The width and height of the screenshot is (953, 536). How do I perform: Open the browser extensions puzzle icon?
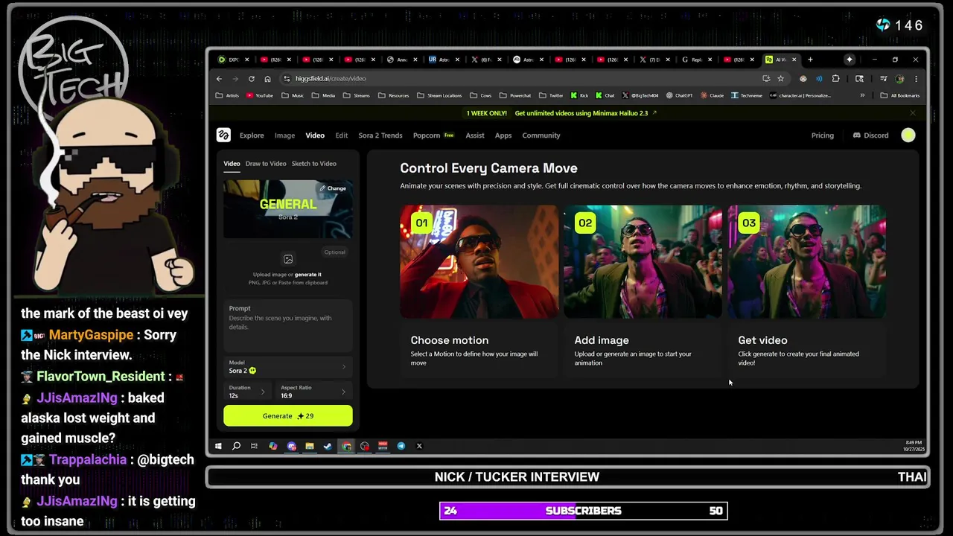pyautogui.click(x=835, y=78)
